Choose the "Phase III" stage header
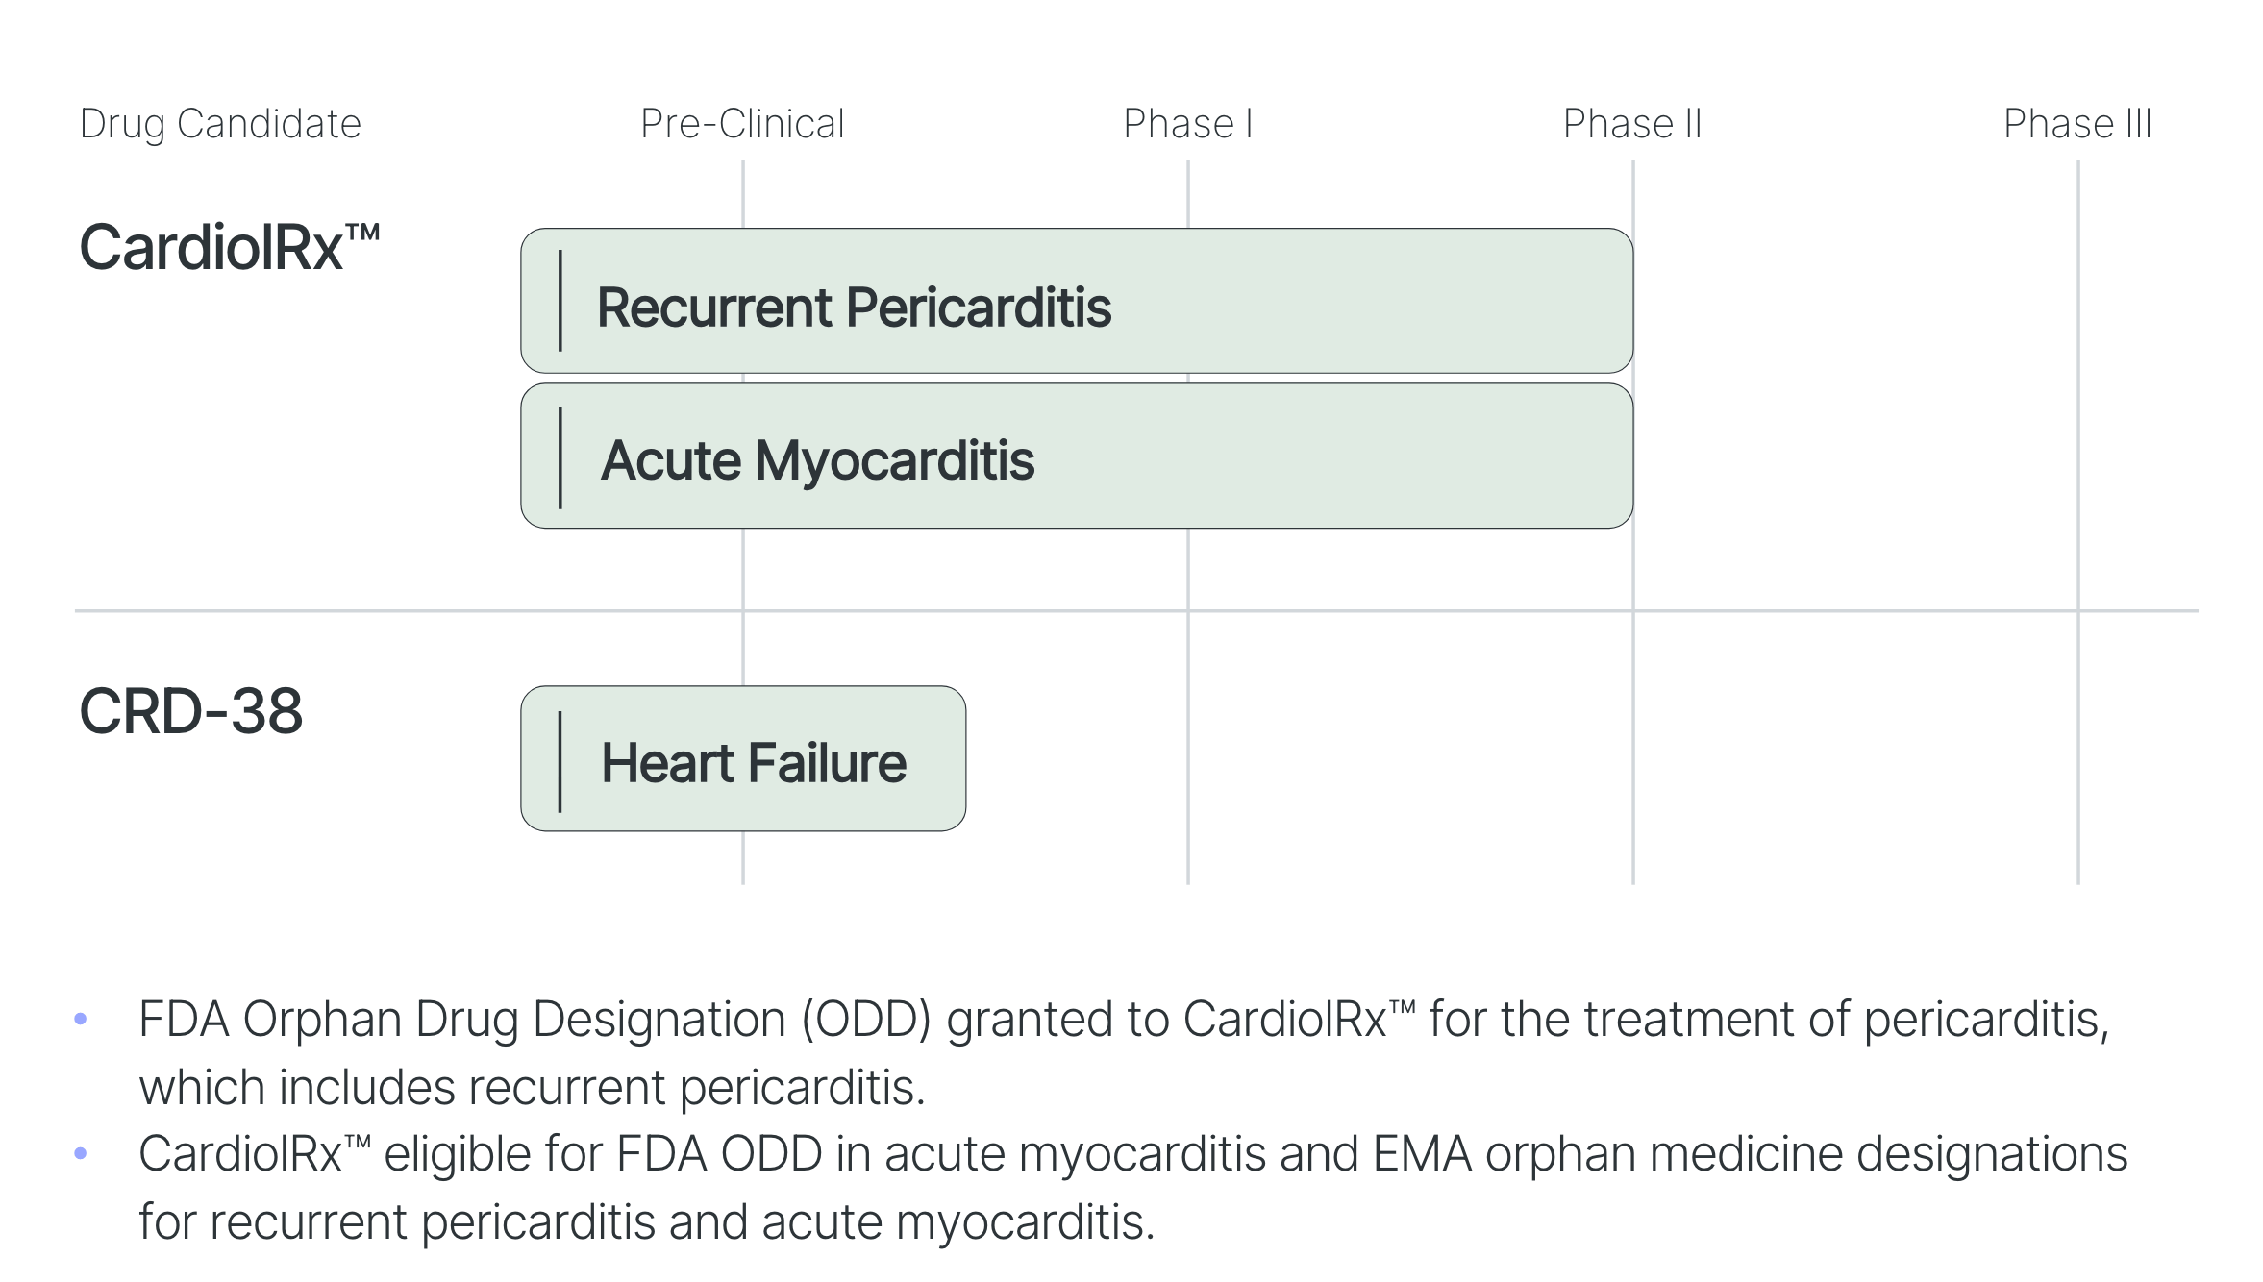Image resolution: width=2263 pixels, height=1282 pixels. (2077, 124)
